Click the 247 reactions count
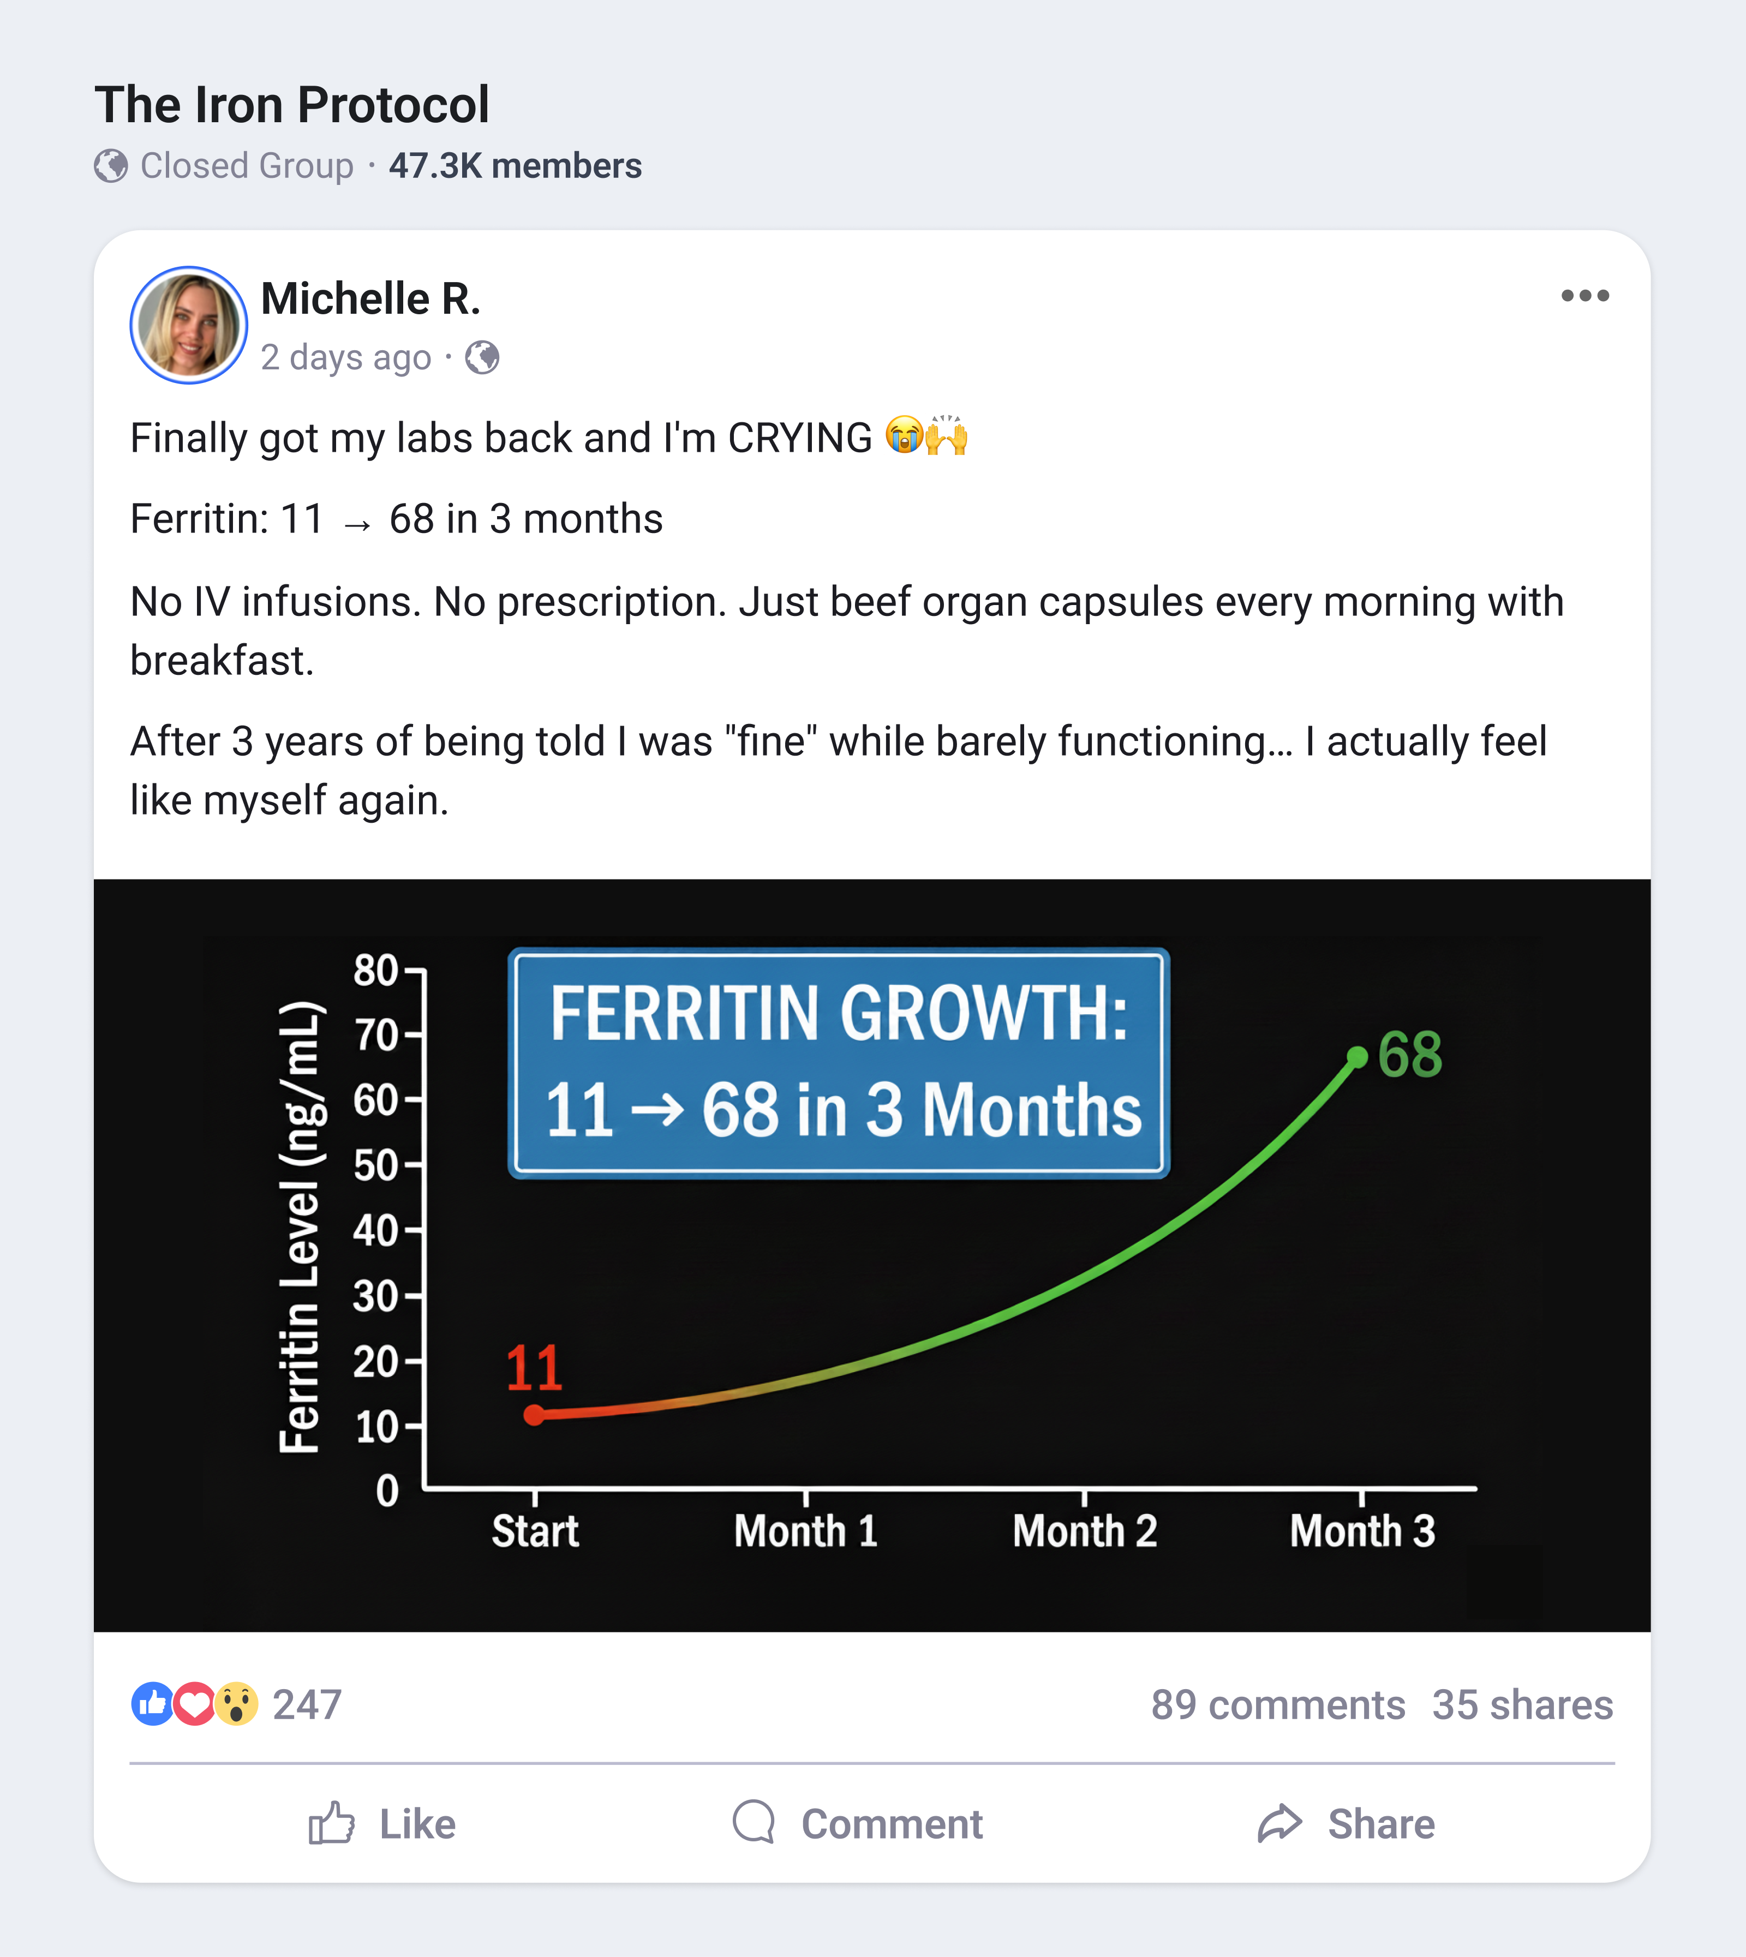The height and width of the screenshot is (1957, 1746). (307, 1705)
